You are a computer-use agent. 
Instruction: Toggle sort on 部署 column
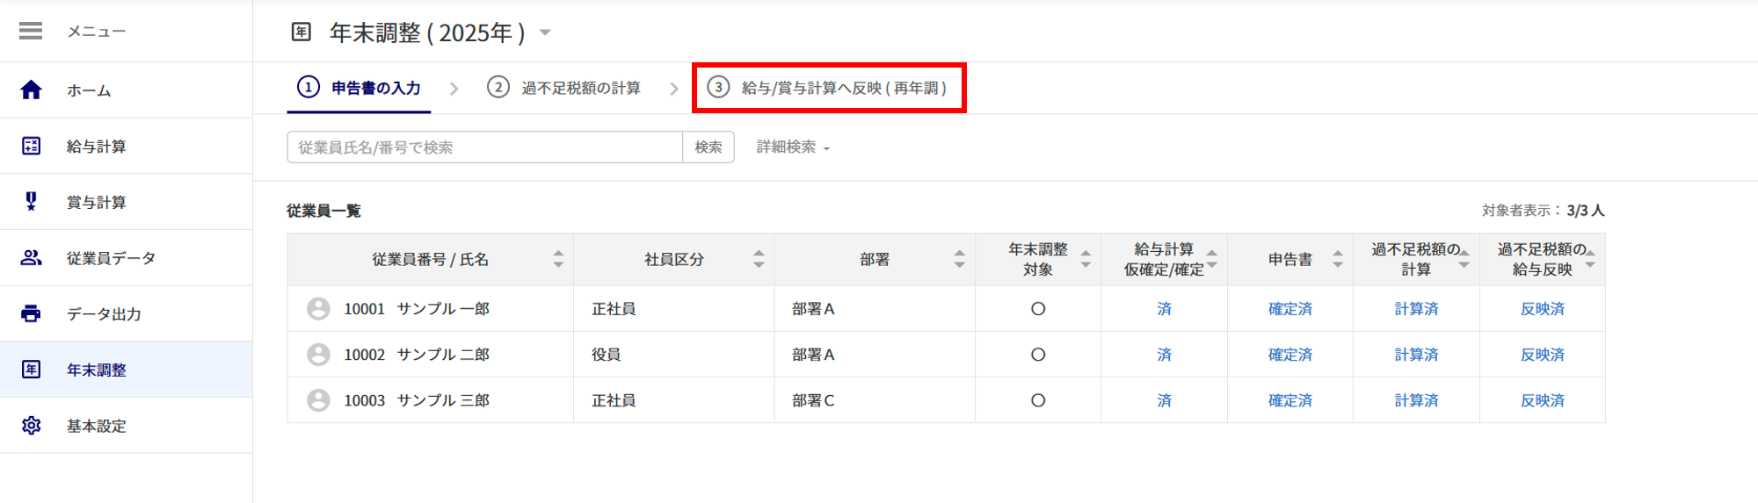959,259
